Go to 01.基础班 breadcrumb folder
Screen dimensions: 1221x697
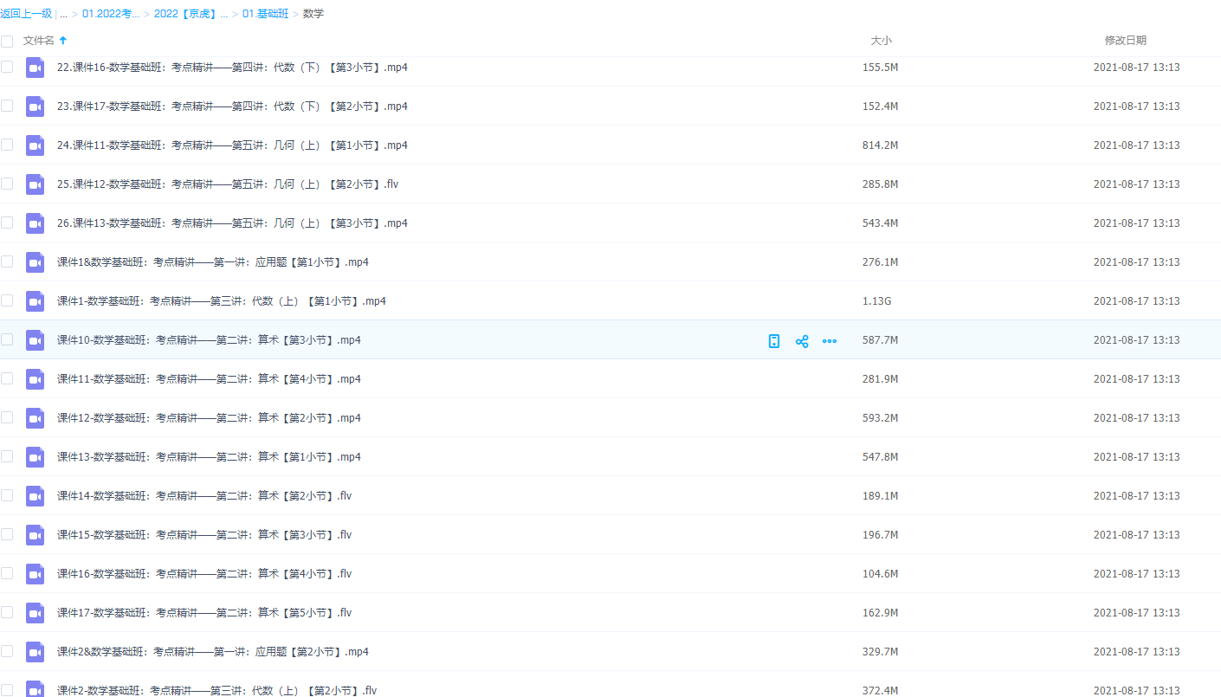click(x=265, y=14)
